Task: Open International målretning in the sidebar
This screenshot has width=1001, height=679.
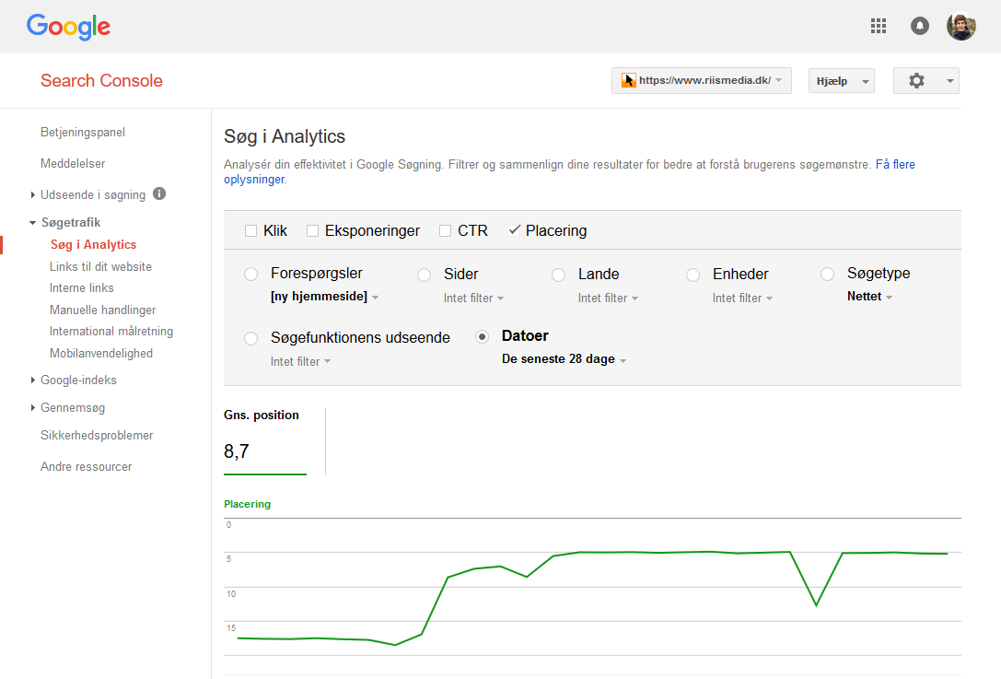Action: point(111,332)
